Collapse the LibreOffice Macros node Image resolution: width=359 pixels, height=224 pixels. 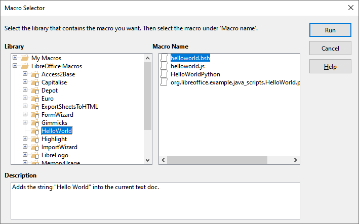click(15, 66)
